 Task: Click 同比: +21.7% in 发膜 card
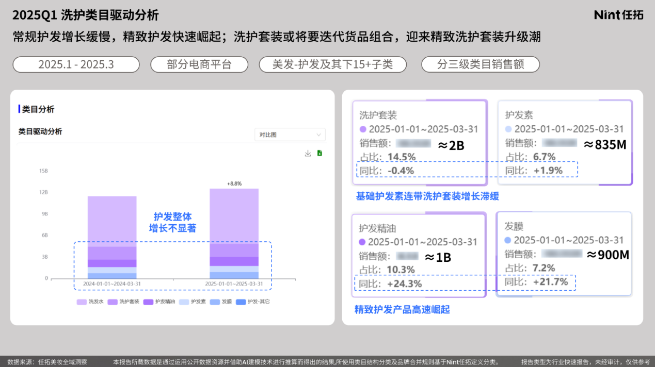tap(536, 281)
